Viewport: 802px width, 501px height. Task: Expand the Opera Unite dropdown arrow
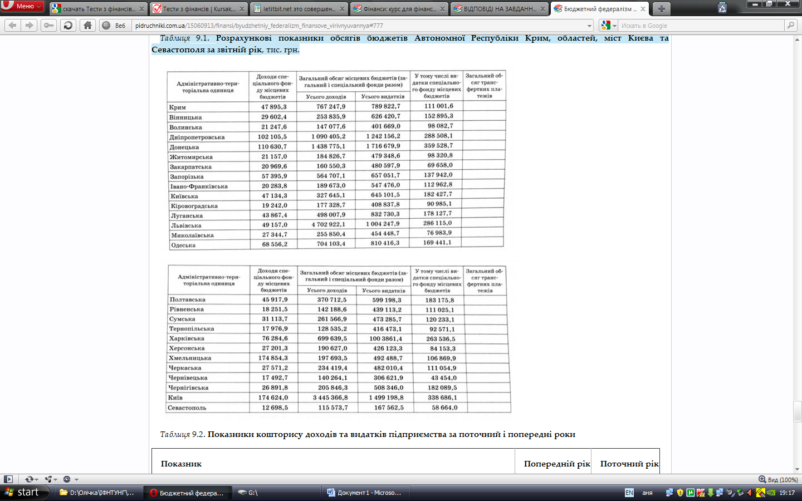tap(56, 479)
